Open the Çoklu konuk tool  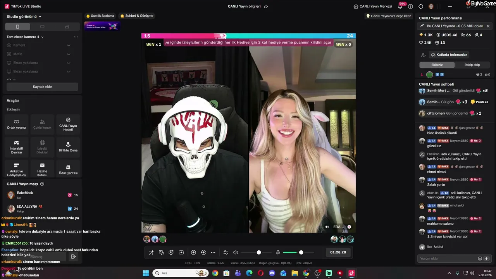(42, 124)
